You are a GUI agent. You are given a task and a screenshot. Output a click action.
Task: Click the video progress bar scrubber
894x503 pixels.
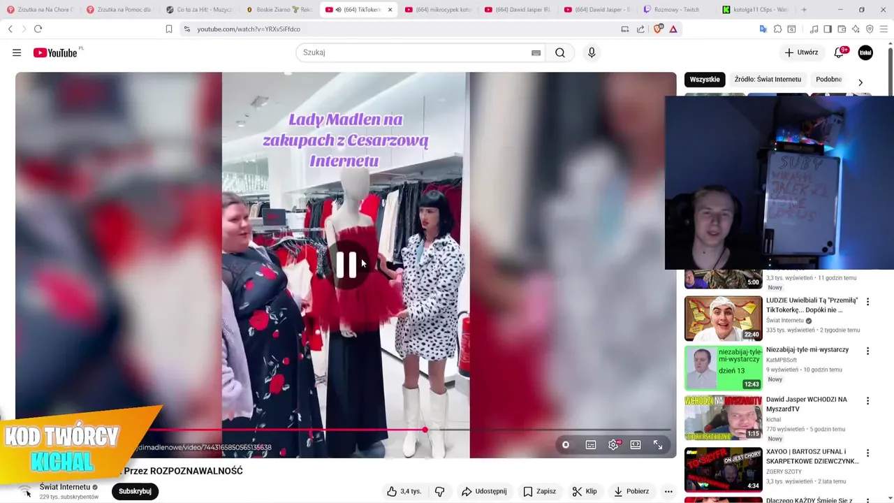coord(425,430)
